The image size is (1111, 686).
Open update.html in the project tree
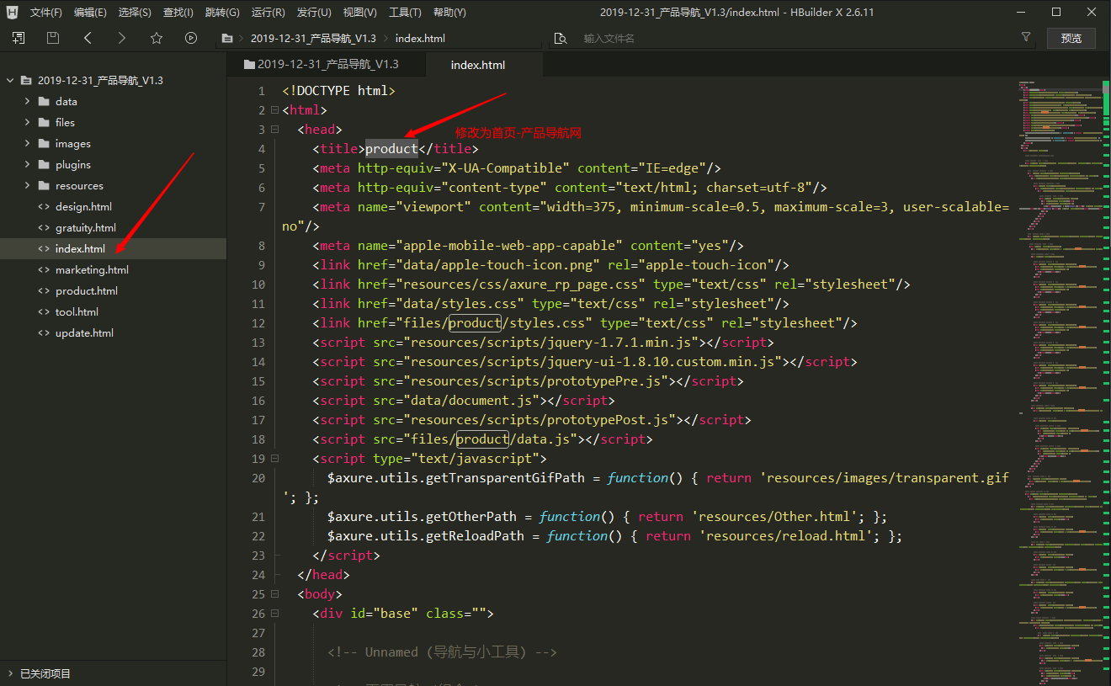click(x=84, y=333)
